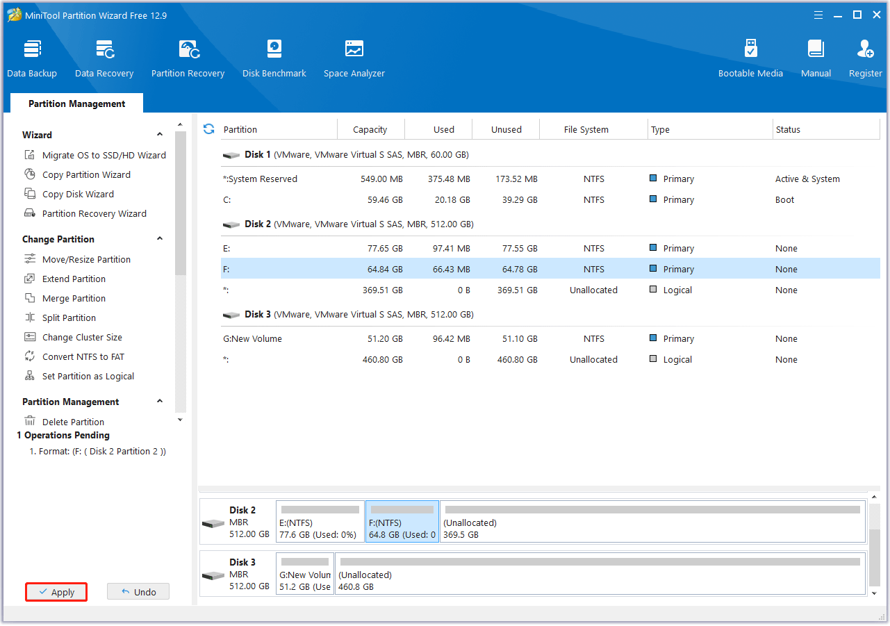Screen dimensions: 890x626
Task: Select the System Reserved partition row
Action: pos(550,179)
